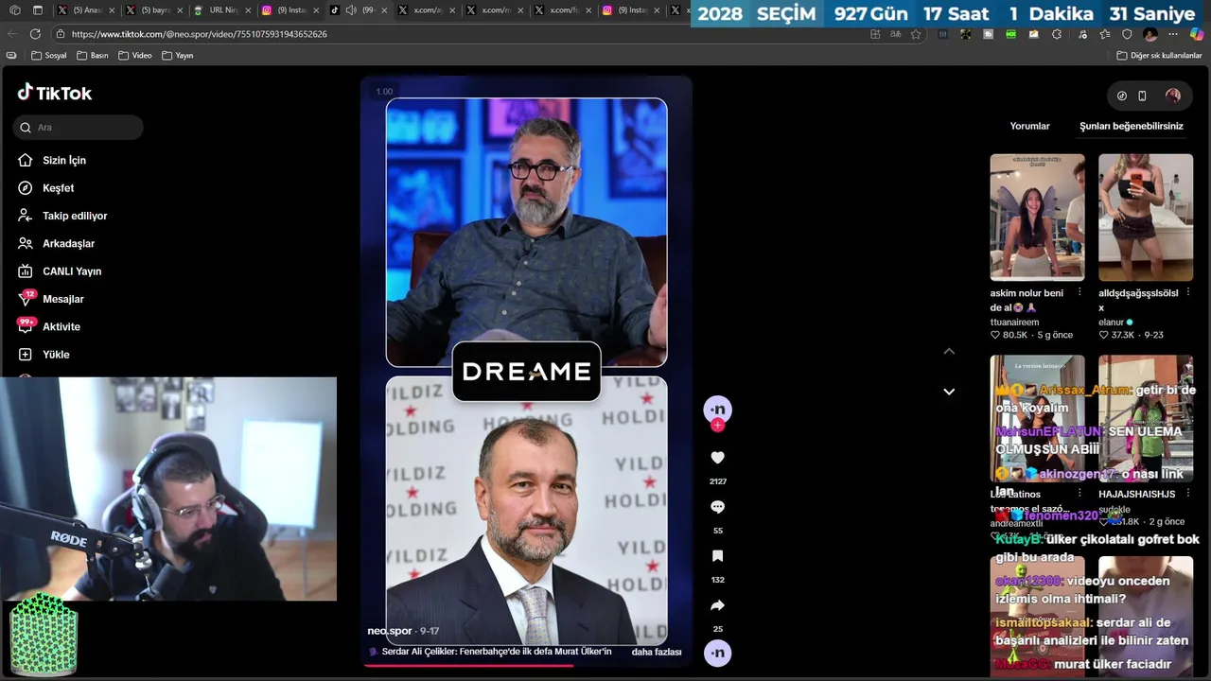Open the workspaces icon
Image resolution: width=1211 pixels, height=681 pixels.
pyautogui.click(x=14, y=10)
